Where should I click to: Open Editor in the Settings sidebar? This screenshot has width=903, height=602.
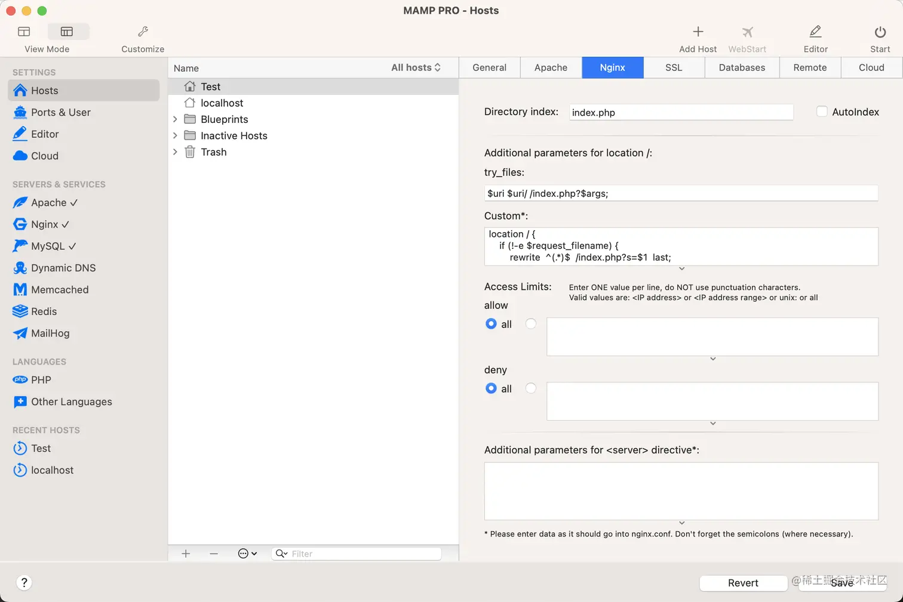coord(84,134)
